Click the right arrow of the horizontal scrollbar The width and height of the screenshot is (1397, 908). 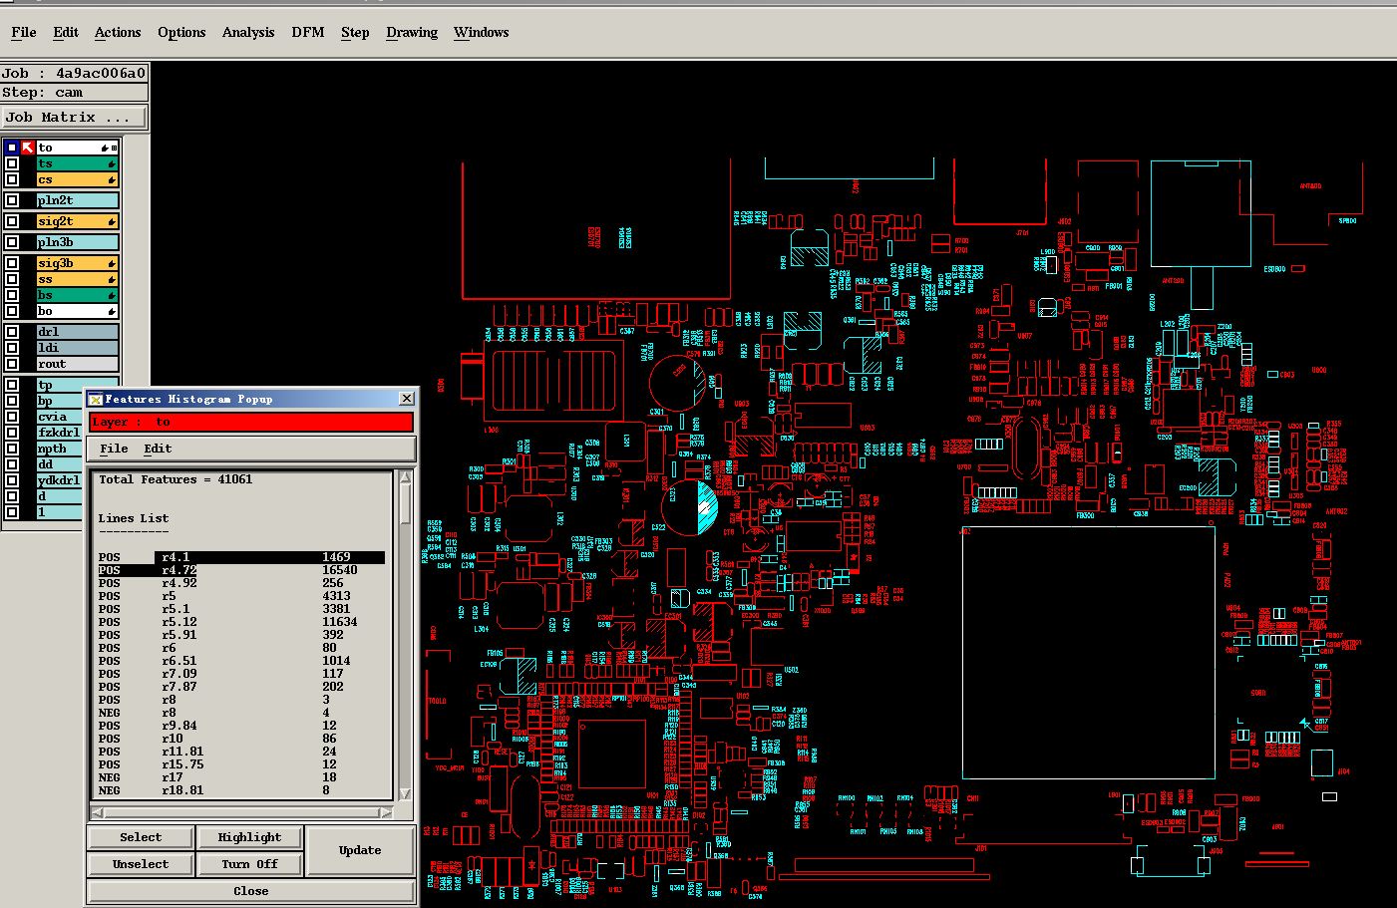[387, 812]
